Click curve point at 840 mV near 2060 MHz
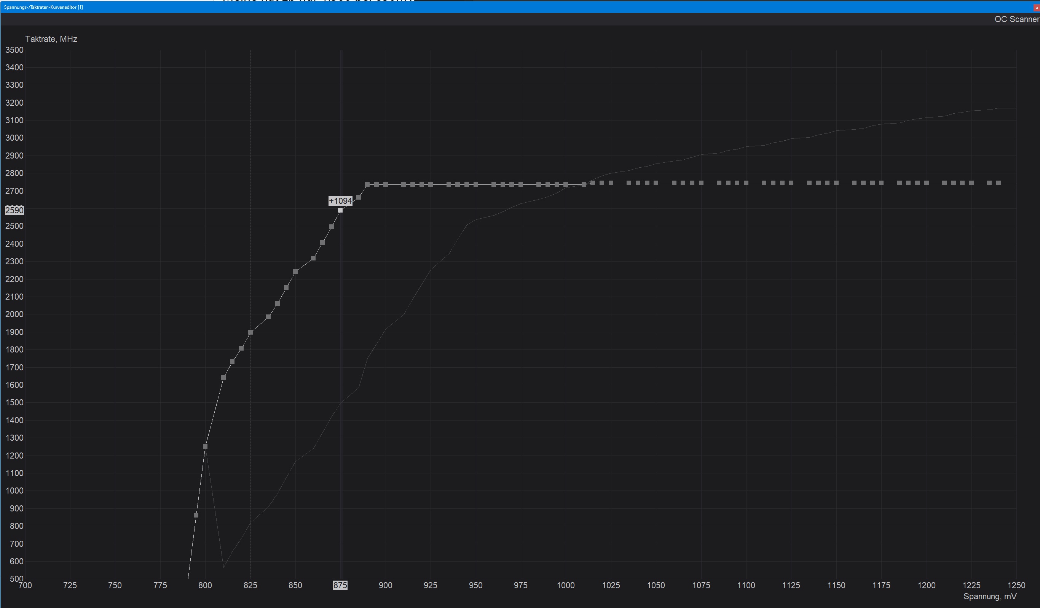Viewport: 1040px width, 608px height. (278, 303)
